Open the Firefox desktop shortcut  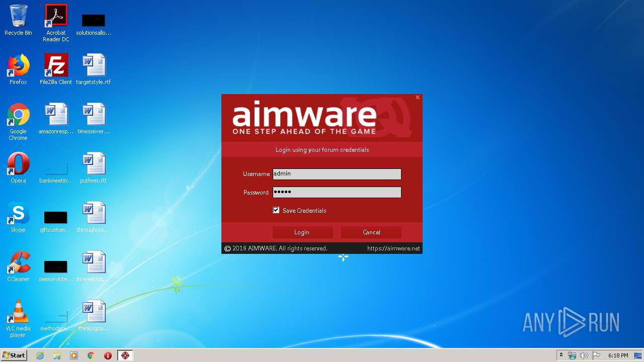pos(18,69)
